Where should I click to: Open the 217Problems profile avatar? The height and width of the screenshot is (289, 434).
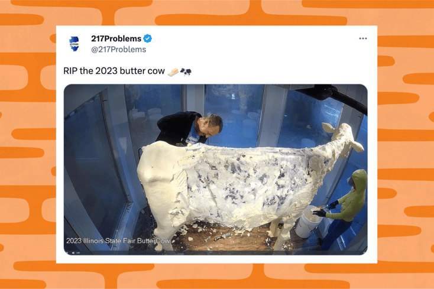point(74,44)
